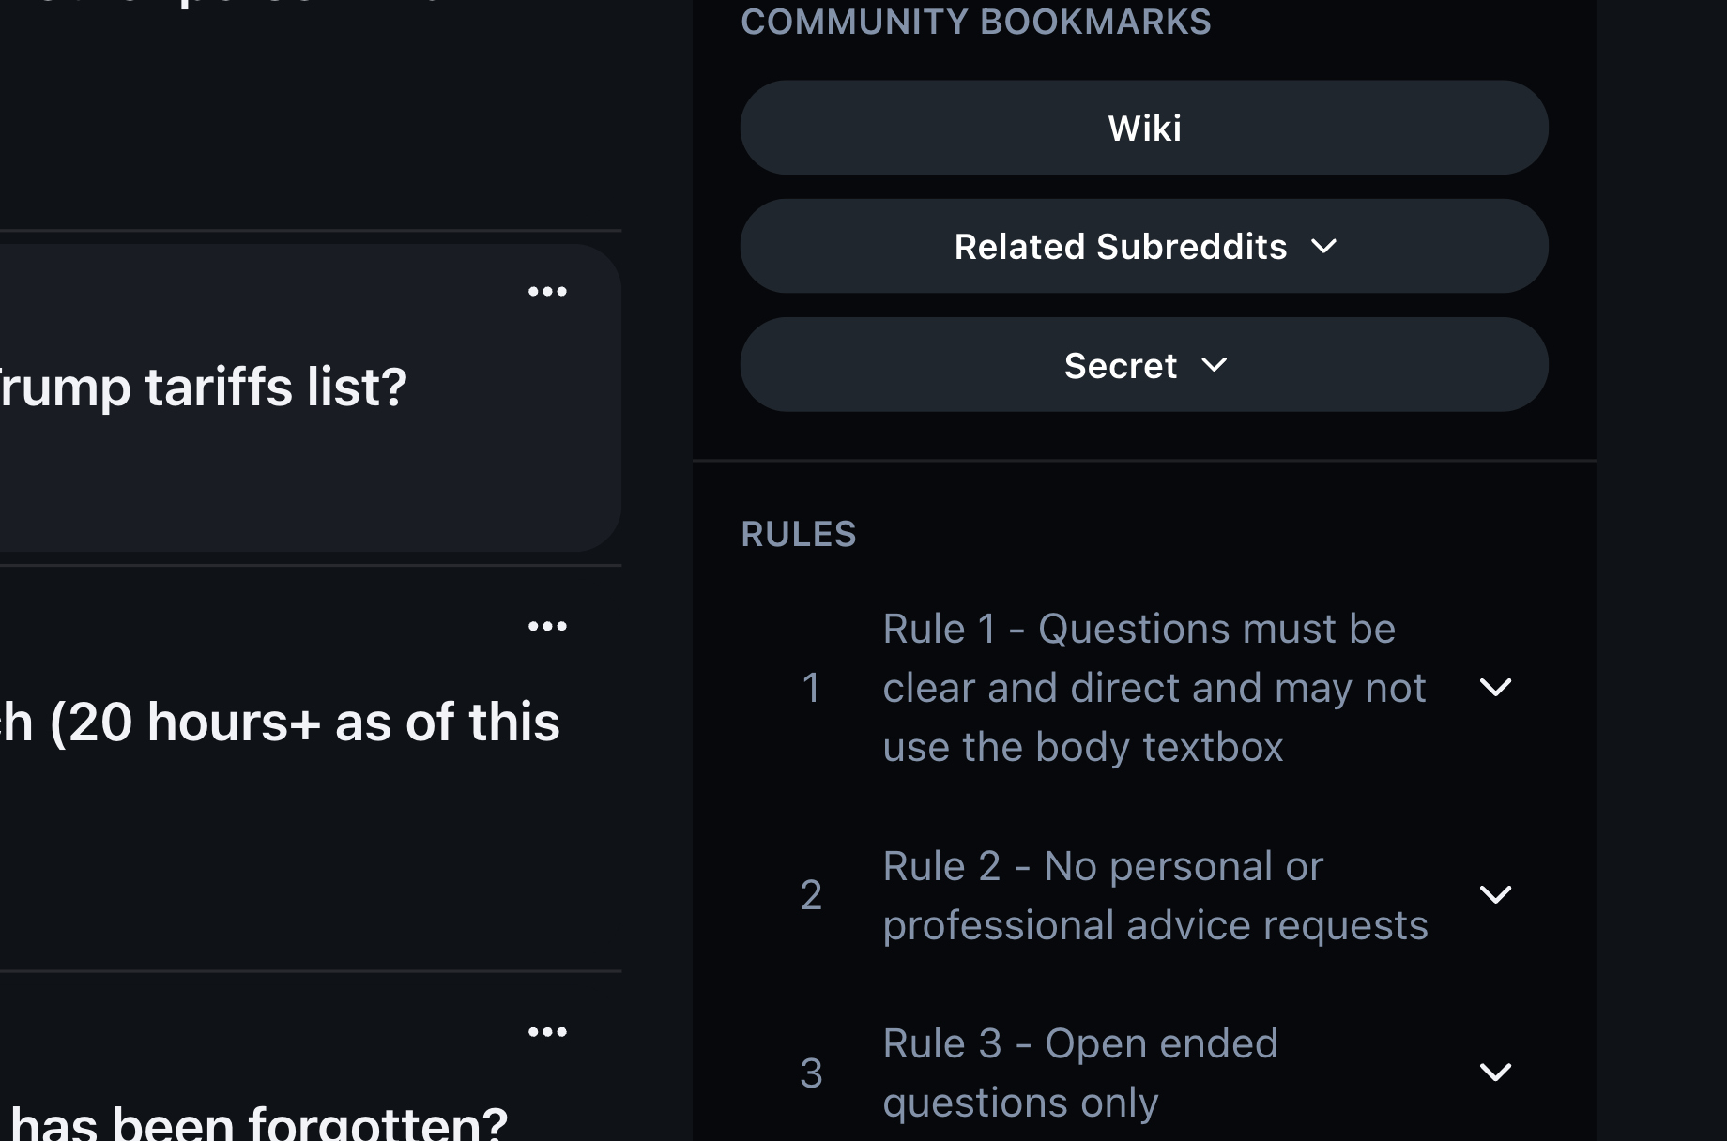This screenshot has width=1727, height=1141.
Task: Open the "Trump tariffs list?" post title
Action: point(204,387)
